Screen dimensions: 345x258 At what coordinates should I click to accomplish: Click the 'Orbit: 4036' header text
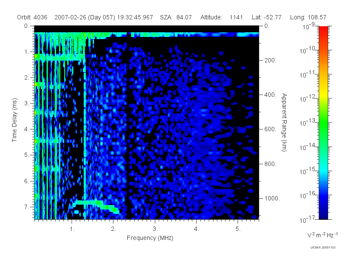[x=32, y=17]
